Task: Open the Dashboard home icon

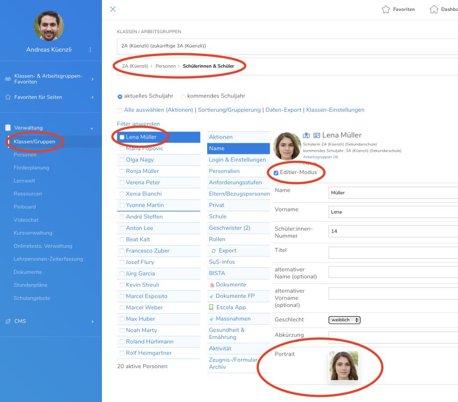Action: (x=434, y=10)
